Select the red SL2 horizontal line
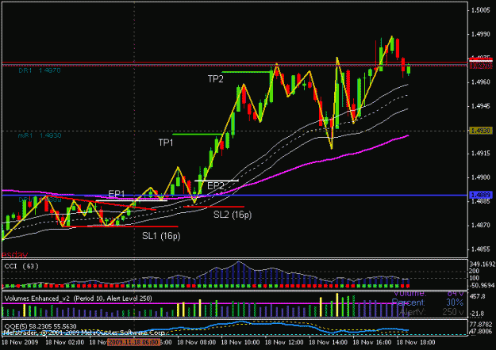Viewport: 496px width, 350px height. 213,207
